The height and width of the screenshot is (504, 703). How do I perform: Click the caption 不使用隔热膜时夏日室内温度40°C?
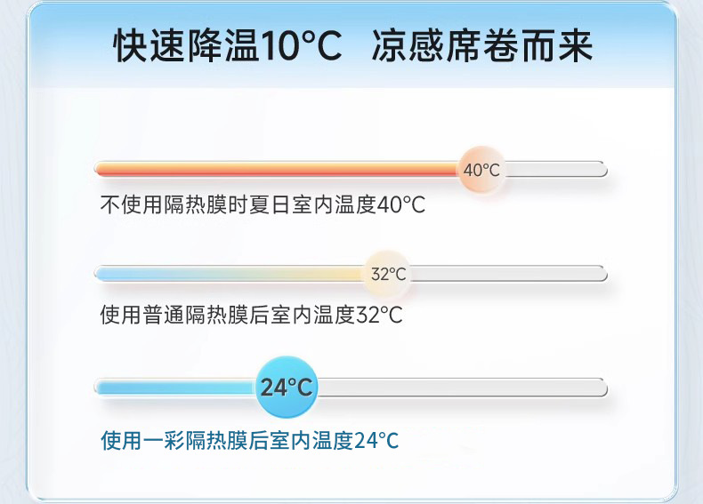tap(263, 204)
